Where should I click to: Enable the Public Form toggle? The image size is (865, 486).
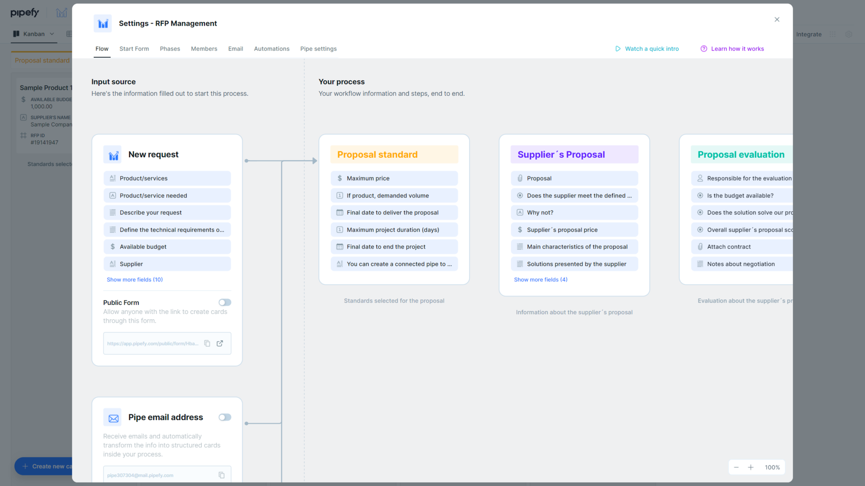coord(225,302)
